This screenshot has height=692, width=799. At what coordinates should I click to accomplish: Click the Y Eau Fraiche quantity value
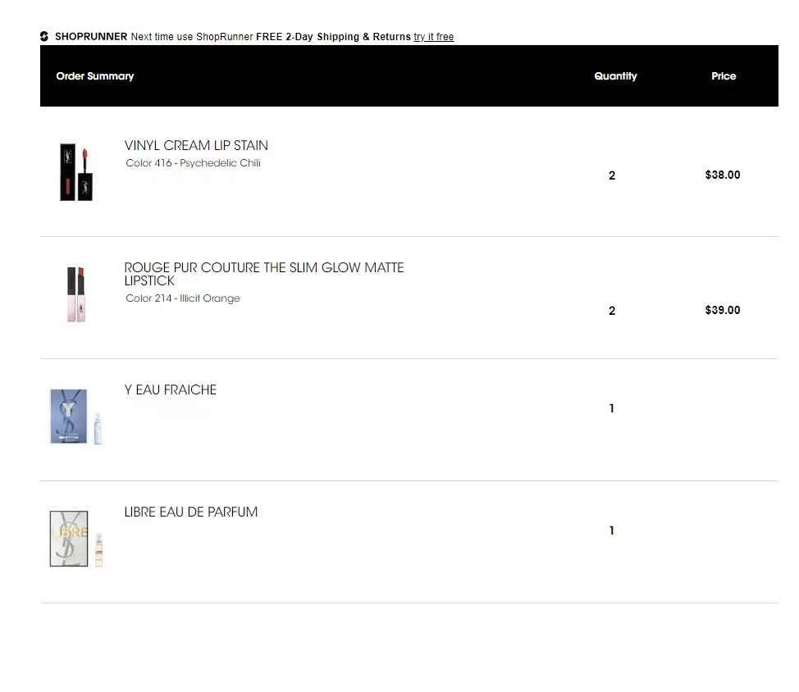pos(612,408)
